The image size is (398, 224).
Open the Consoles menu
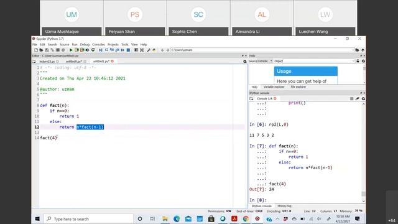(x=98, y=44)
